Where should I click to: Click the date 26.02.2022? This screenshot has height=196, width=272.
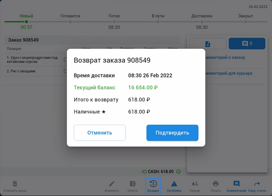click(258, 7)
